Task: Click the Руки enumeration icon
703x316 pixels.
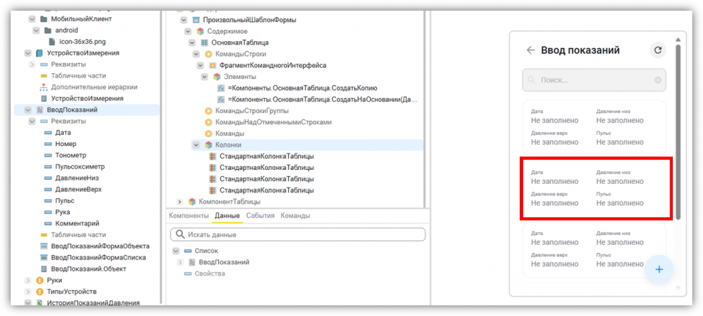Action: 39,280
